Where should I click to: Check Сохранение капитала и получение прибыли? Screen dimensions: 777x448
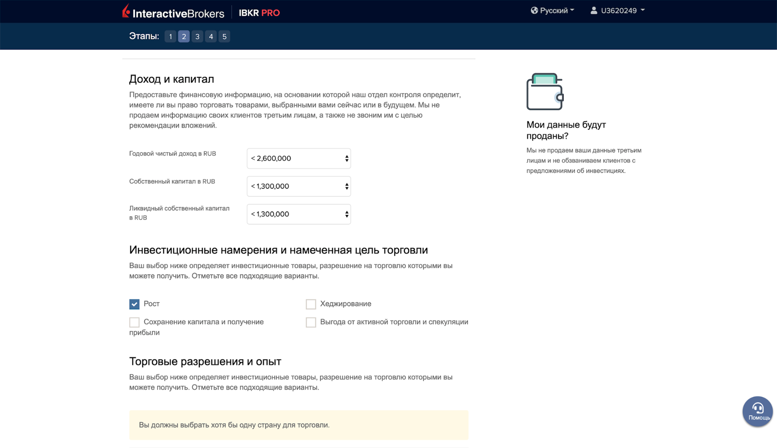pyautogui.click(x=134, y=322)
